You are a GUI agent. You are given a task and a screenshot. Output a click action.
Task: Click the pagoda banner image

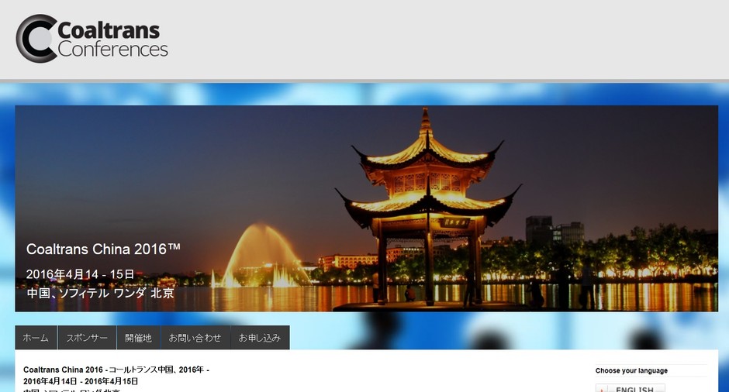(x=366, y=208)
